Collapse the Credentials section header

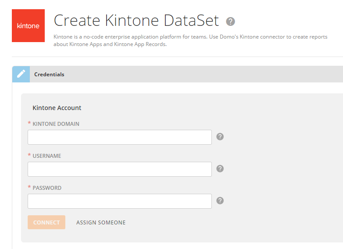point(178,74)
